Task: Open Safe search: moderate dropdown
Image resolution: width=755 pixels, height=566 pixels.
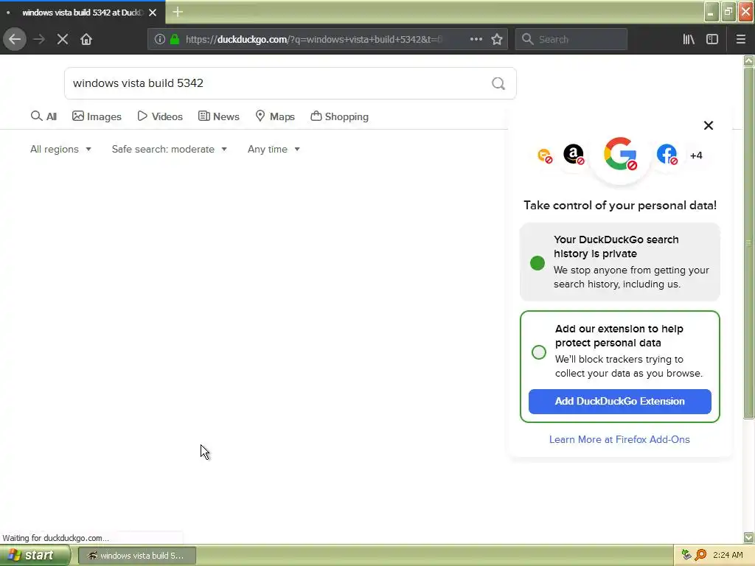Action: (x=169, y=149)
